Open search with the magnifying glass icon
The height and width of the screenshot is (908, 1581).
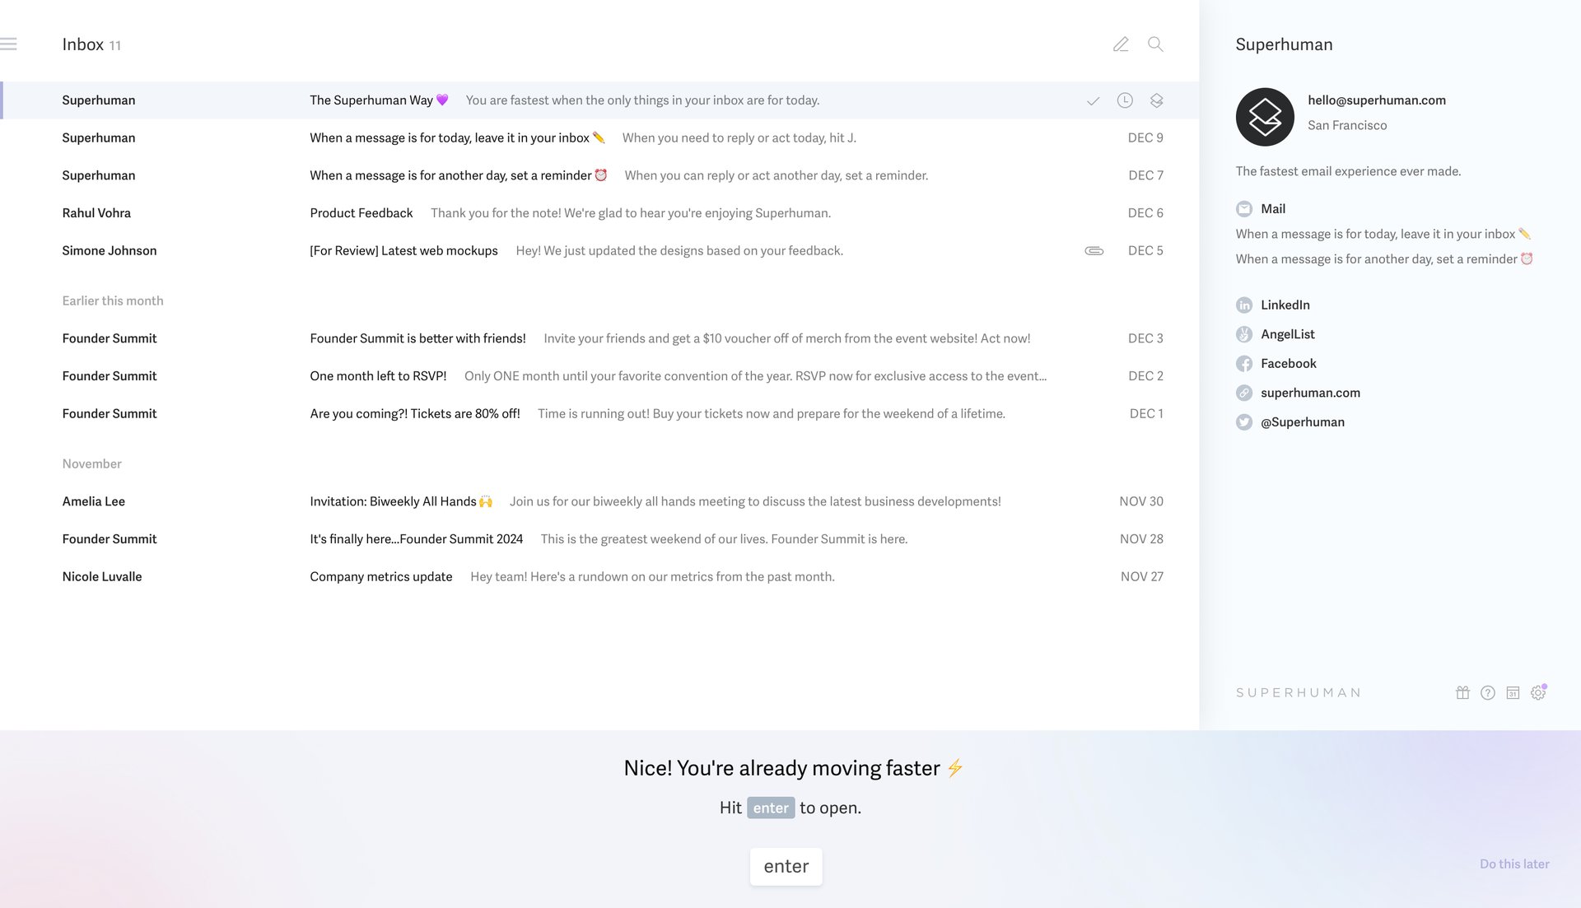(x=1155, y=44)
